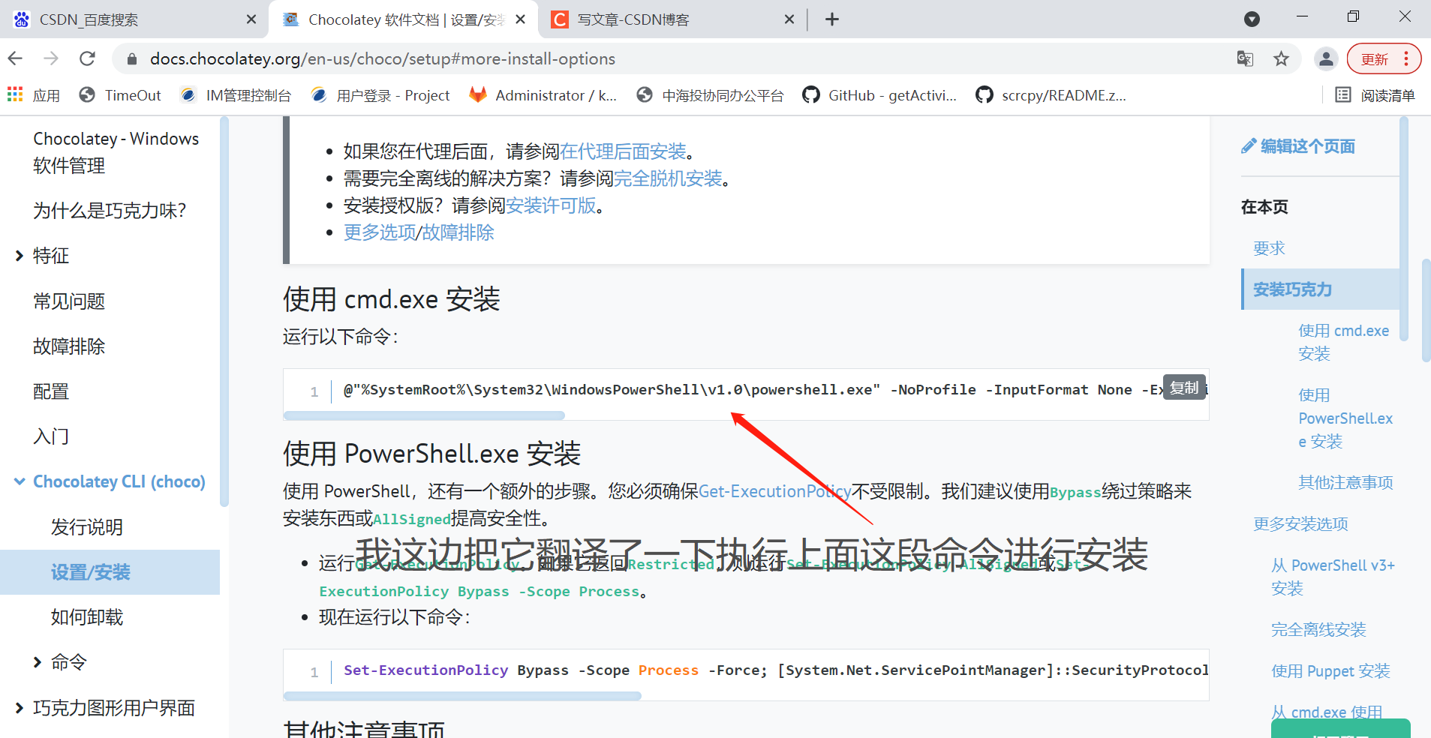This screenshot has width=1431, height=738.
Task: Click the browser forward arrow
Action: [51, 58]
